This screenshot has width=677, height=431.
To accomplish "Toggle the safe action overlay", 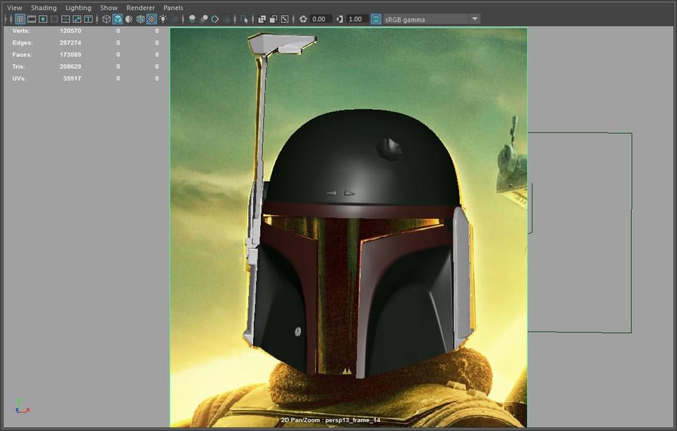I will (x=76, y=19).
